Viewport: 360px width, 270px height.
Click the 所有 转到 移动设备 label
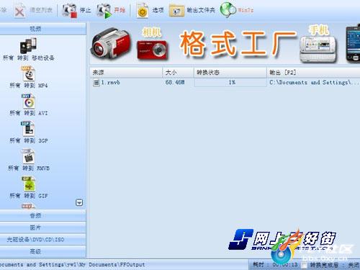pyautogui.click(x=29, y=58)
